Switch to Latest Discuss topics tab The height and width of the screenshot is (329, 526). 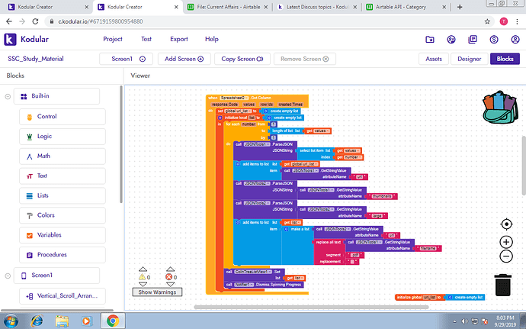(317, 7)
